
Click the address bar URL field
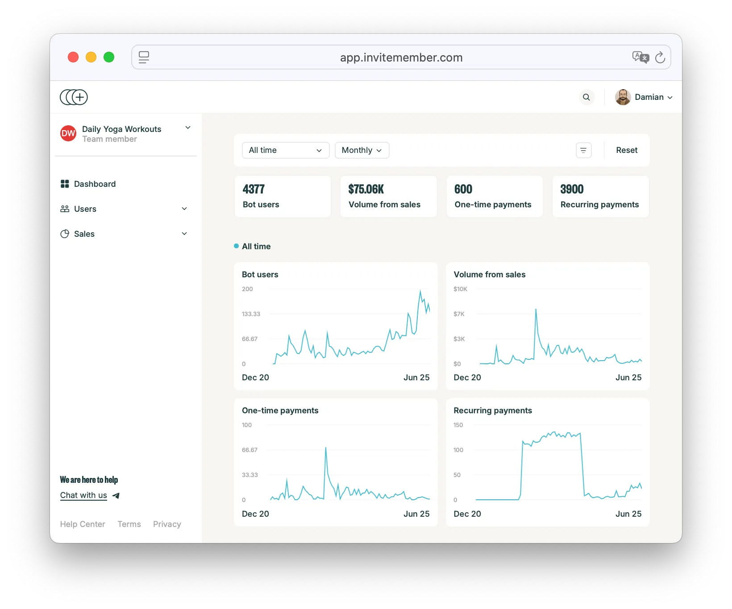tap(401, 58)
